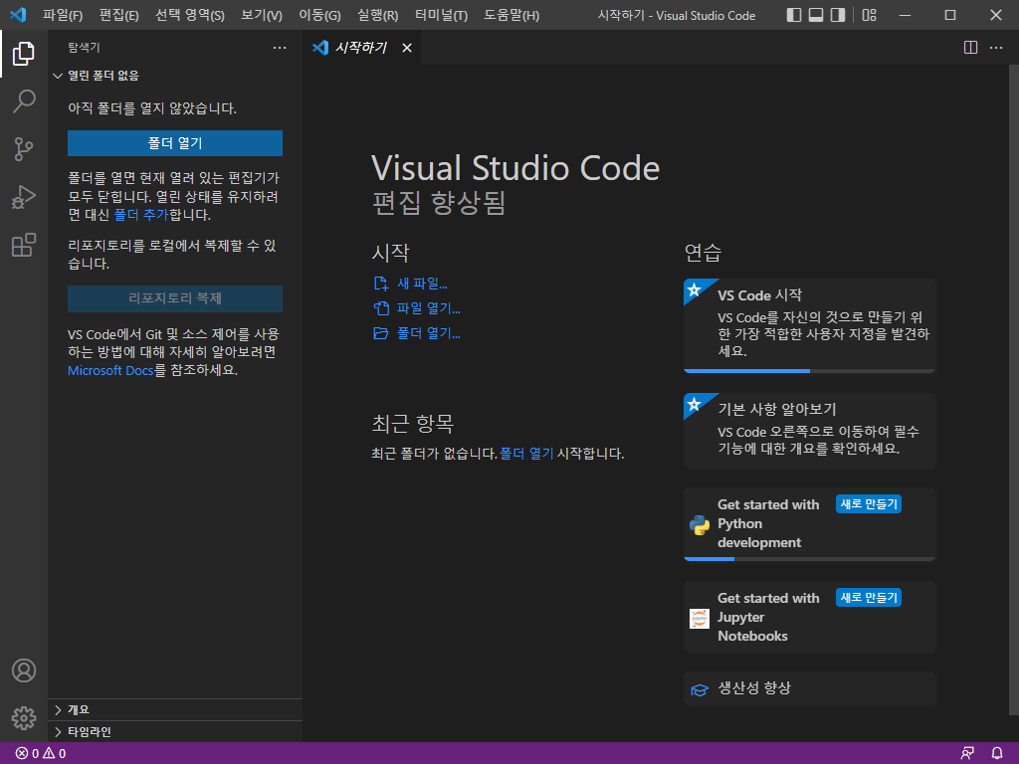Screen dimensions: 1019x764
Task: Click errors and warnings status bar indicator
Action: [x=40, y=754]
